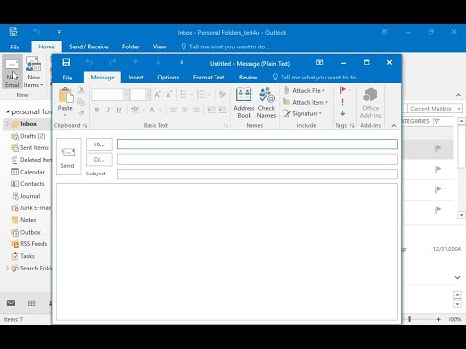This screenshot has width=466, height=349.
Task: Set Low Importance with the blue arrow
Action: (343, 113)
